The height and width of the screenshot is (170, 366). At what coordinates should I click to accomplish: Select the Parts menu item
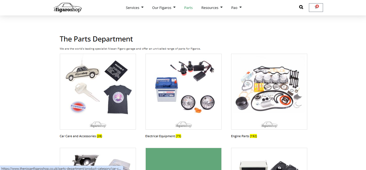tap(188, 8)
